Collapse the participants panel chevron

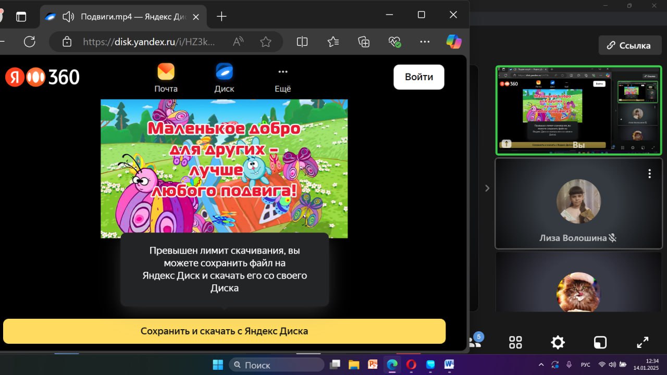click(x=487, y=188)
